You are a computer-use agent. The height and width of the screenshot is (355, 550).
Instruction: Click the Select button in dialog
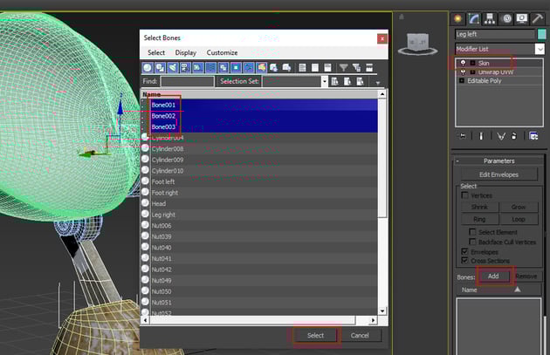(x=315, y=335)
